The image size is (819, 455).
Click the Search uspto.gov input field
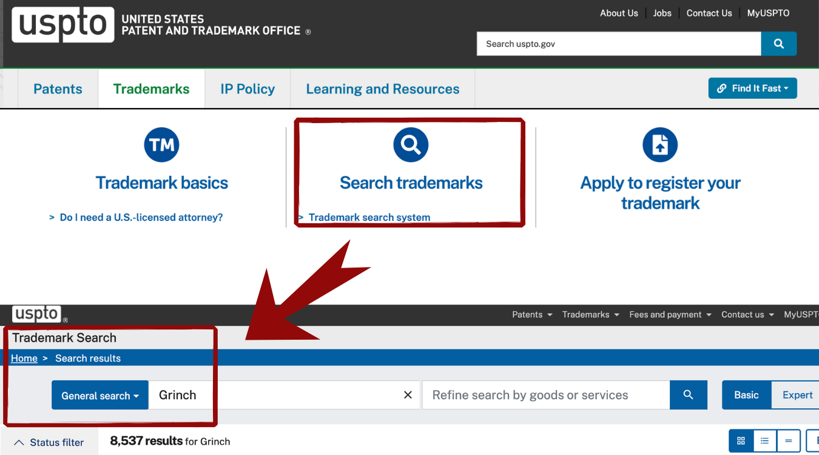(x=619, y=44)
